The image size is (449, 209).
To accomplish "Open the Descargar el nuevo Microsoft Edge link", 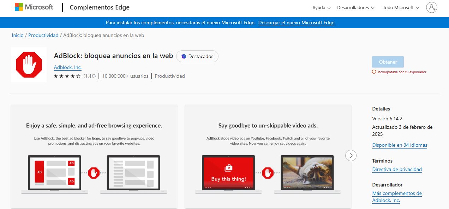I will click(x=296, y=23).
